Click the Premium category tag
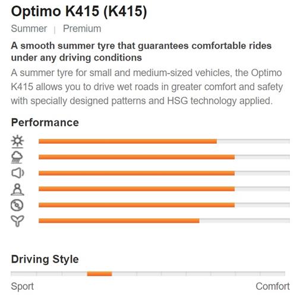 click(x=82, y=29)
